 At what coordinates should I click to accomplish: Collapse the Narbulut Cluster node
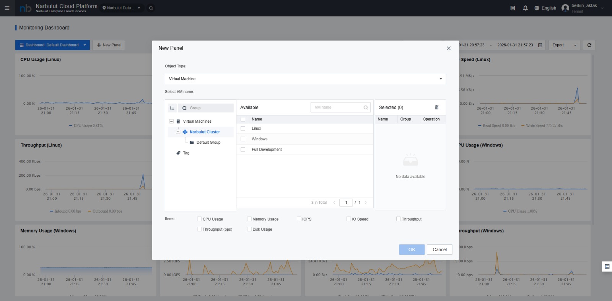178,132
